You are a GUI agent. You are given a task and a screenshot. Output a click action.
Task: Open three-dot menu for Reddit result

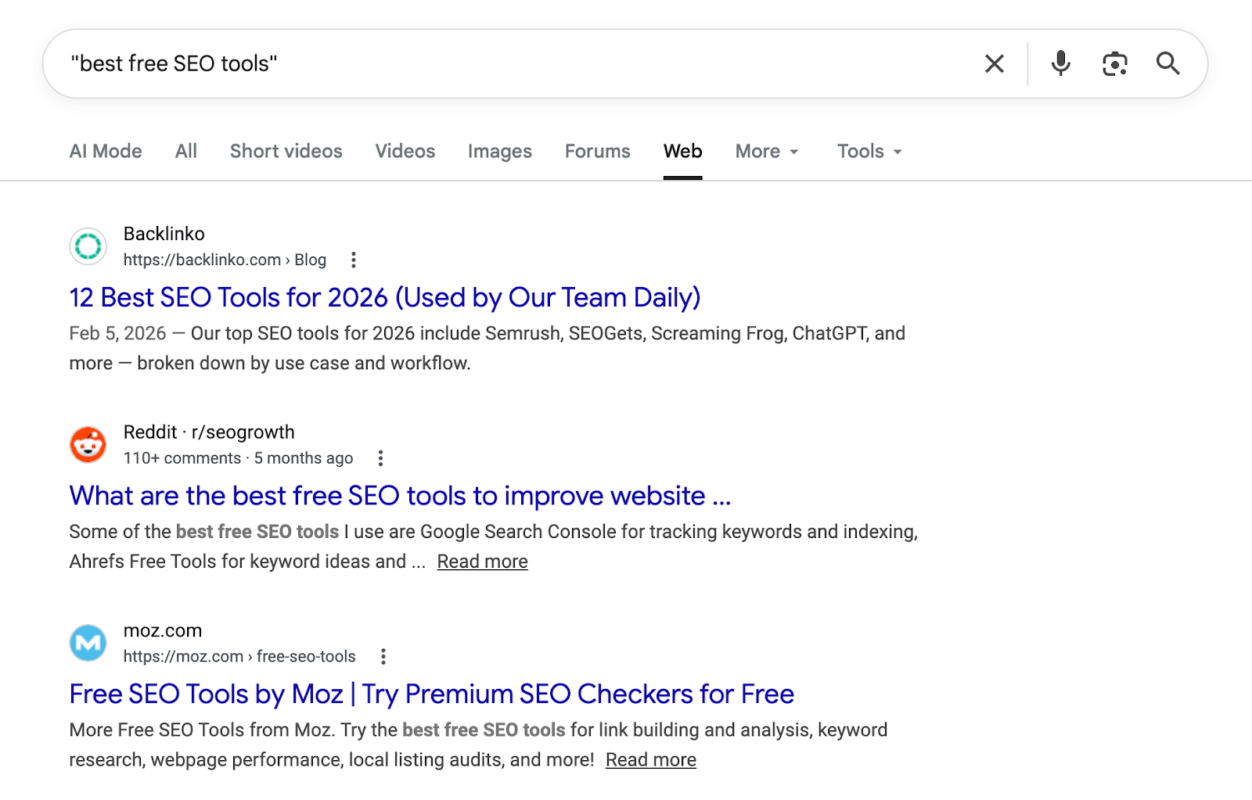coord(380,458)
